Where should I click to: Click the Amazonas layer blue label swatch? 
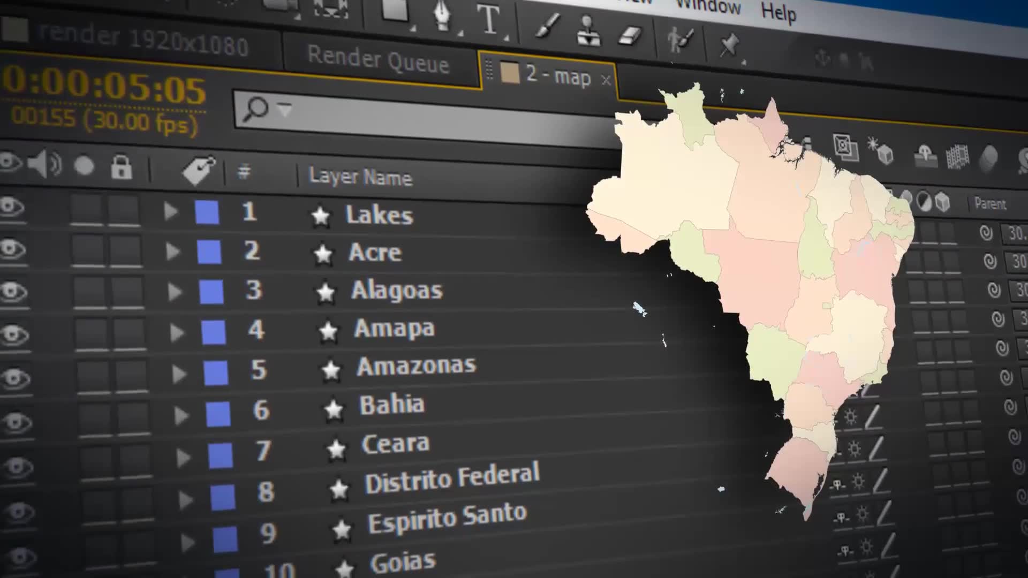(x=216, y=374)
